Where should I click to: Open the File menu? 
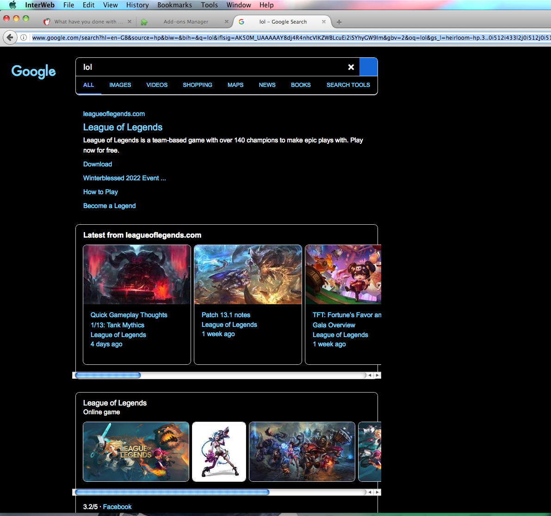(x=68, y=5)
